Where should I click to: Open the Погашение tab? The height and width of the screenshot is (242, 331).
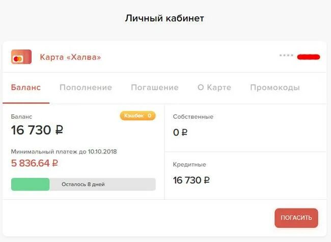155,87
